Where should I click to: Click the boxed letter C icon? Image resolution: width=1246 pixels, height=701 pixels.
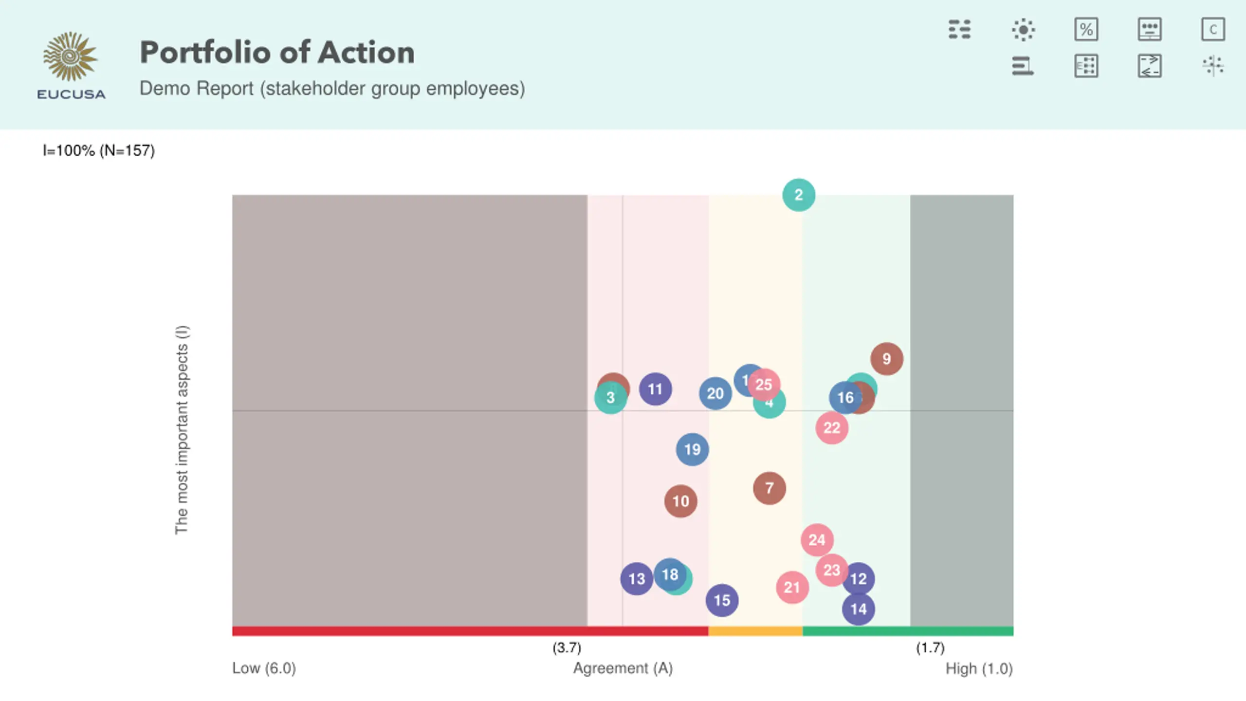click(x=1213, y=30)
